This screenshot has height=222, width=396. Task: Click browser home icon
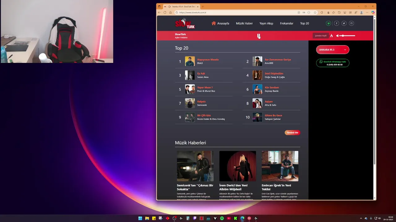[x=170, y=13]
